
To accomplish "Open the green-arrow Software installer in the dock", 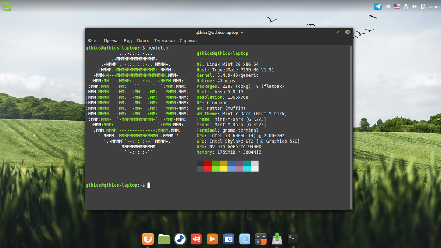I will pyautogui.click(x=277, y=239).
